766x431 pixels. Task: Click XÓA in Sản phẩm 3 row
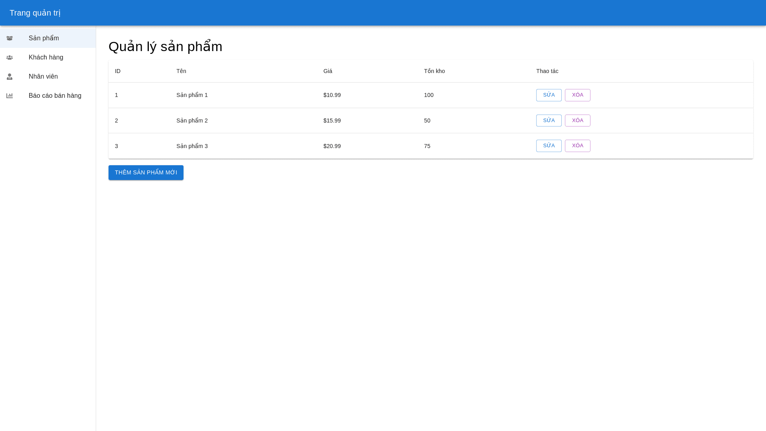[x=577, y=146]
